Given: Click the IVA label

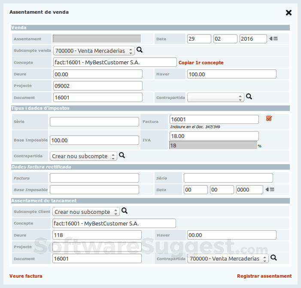Looking at the screenshot, I should pos(146,140).
